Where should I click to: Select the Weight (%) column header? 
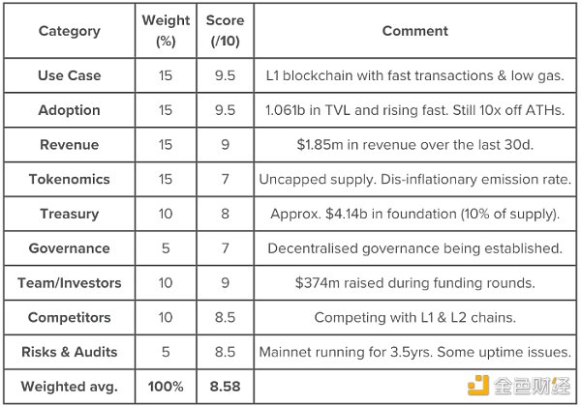pos(166,31)
